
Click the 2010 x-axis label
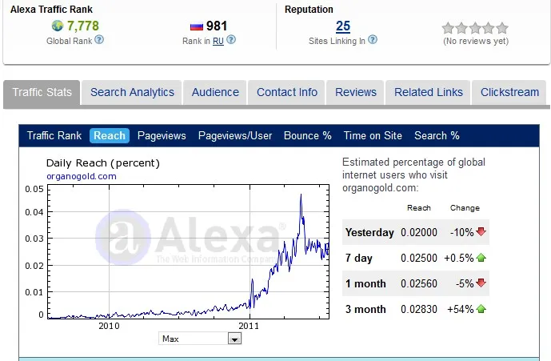pos(109,326)
